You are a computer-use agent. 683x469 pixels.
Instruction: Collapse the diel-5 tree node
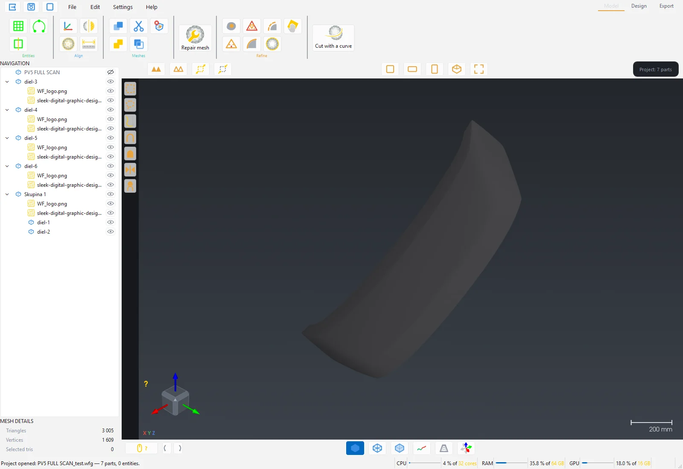coord(7,138)
